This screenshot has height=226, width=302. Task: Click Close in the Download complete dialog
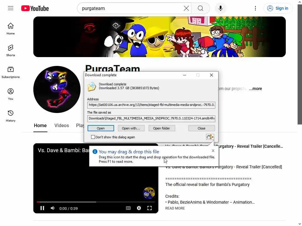click(201, 128)
